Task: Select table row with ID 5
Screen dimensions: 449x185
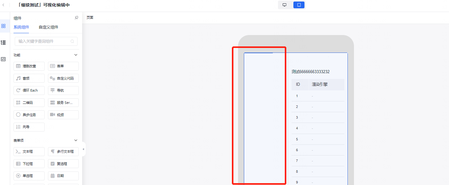Action: pyautogui.click(x=318, y=139)
